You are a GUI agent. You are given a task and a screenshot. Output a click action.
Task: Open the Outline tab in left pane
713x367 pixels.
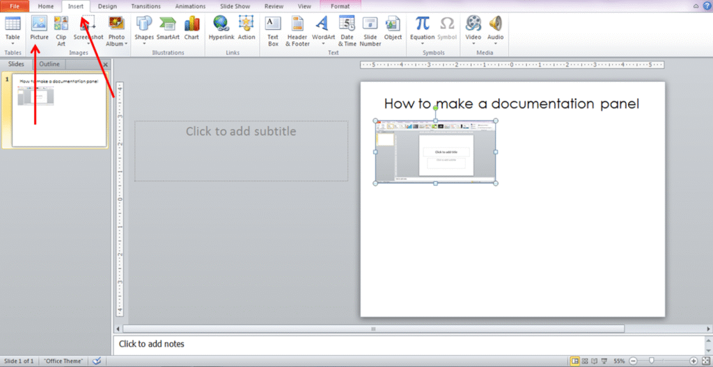49,64
